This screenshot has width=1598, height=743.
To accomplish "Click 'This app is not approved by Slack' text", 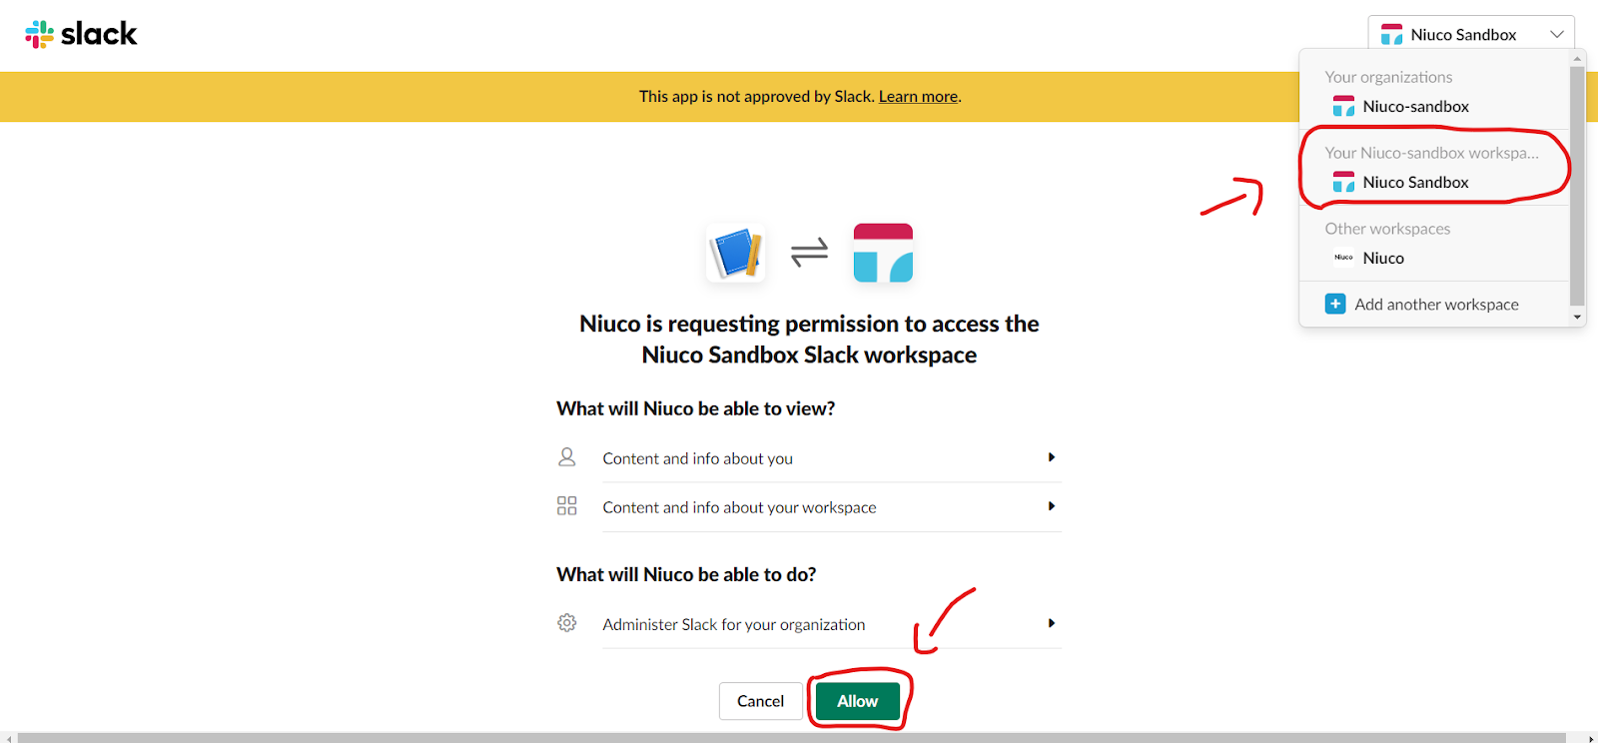I will (x=756, y=97).
